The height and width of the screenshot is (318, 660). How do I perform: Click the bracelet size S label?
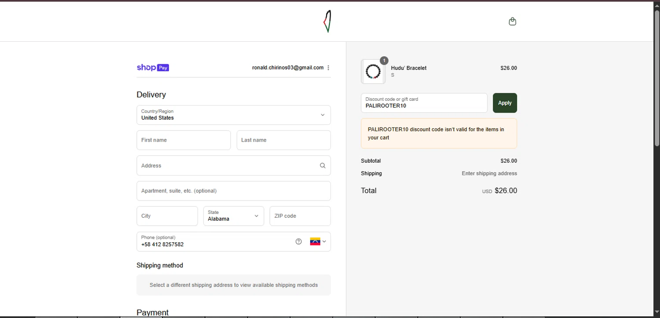click(x=392, y=75)
